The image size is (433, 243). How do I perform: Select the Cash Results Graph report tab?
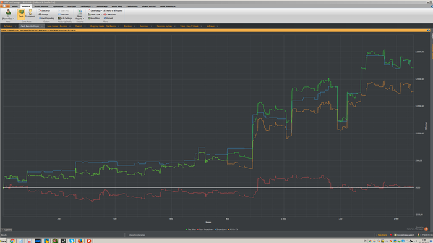pos(30,26)
